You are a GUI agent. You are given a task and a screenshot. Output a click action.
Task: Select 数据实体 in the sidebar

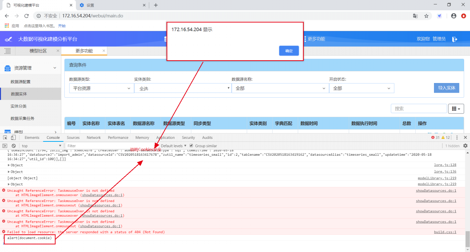point(30,94)
